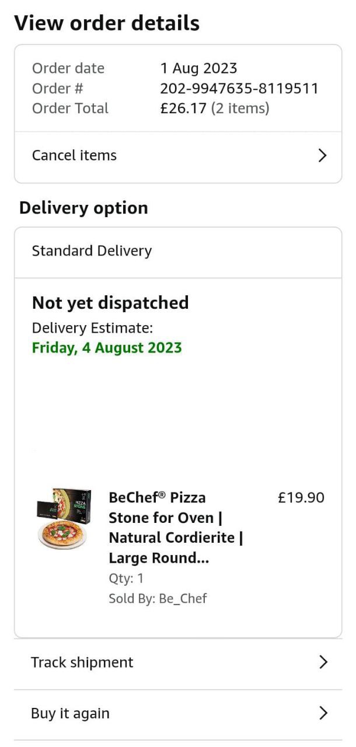The image size is (356, 747).
Task: Open the pizza stone product thumbnail
Action: click(x=64, y=519)
